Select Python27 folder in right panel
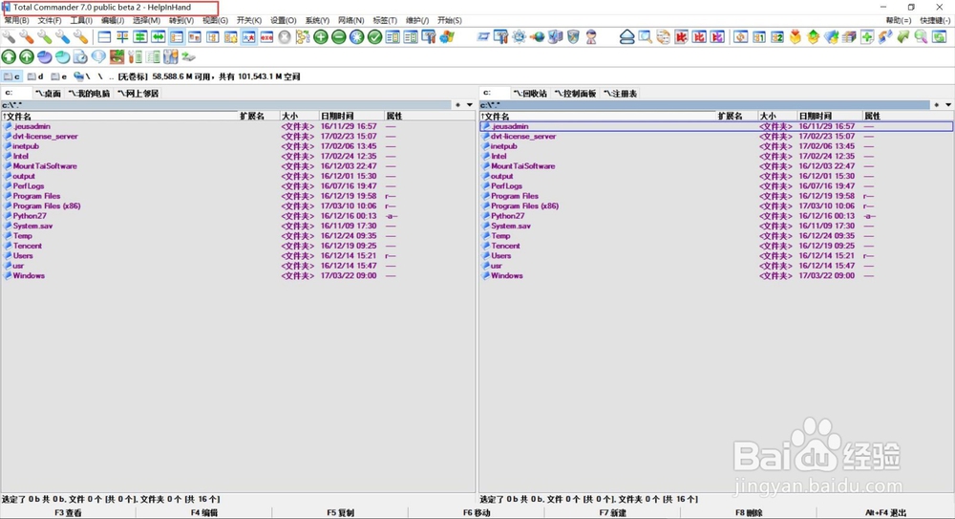This screenshot has height=519, width=955. tap(716, 216)
